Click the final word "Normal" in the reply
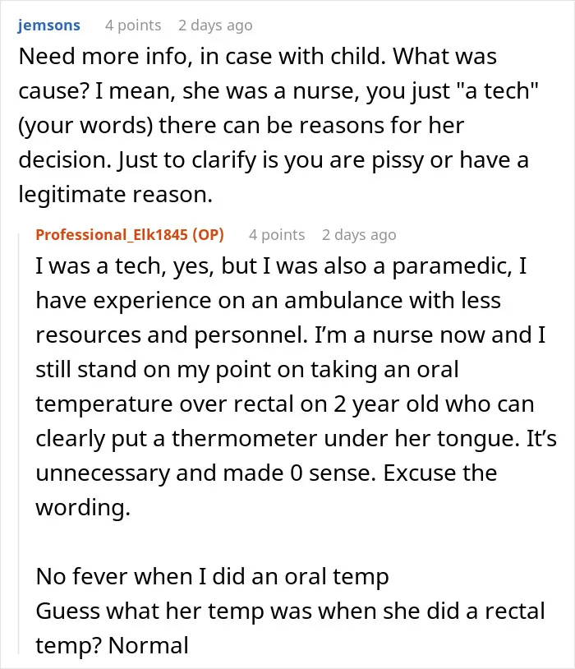Screen dimensions: 575x669 click(149, 645)
